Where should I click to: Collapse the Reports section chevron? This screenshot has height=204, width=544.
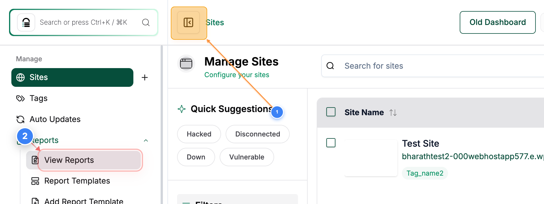[146, 140]
